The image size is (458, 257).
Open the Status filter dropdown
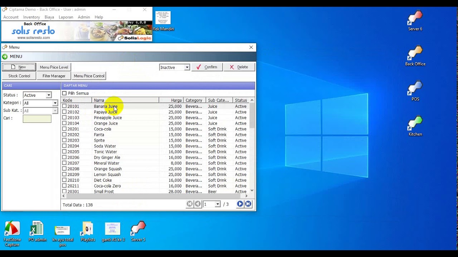tap(49, 95)
